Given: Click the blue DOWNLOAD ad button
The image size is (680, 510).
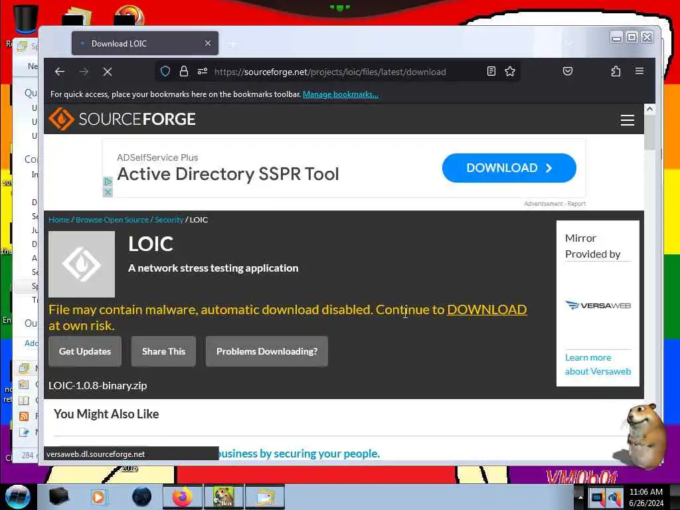Looking at the screenshot, I should pyautogui.click(x=509, y=168).
